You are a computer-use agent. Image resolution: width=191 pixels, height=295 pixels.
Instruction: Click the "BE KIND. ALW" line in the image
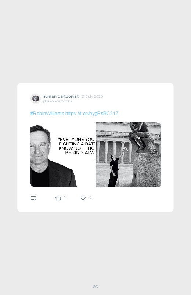[80, 152]
